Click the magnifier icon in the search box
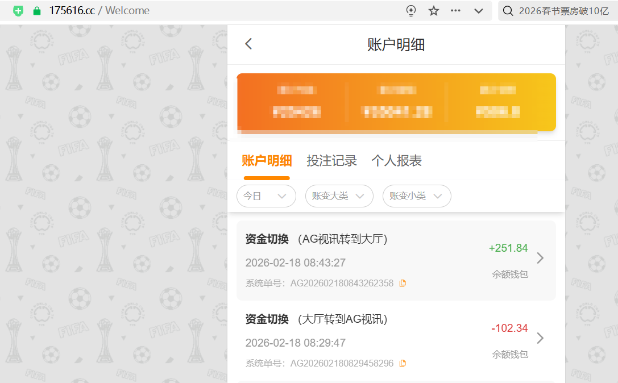Image resolution: width=618 pixels, height=383 pixels. point(508,11)
